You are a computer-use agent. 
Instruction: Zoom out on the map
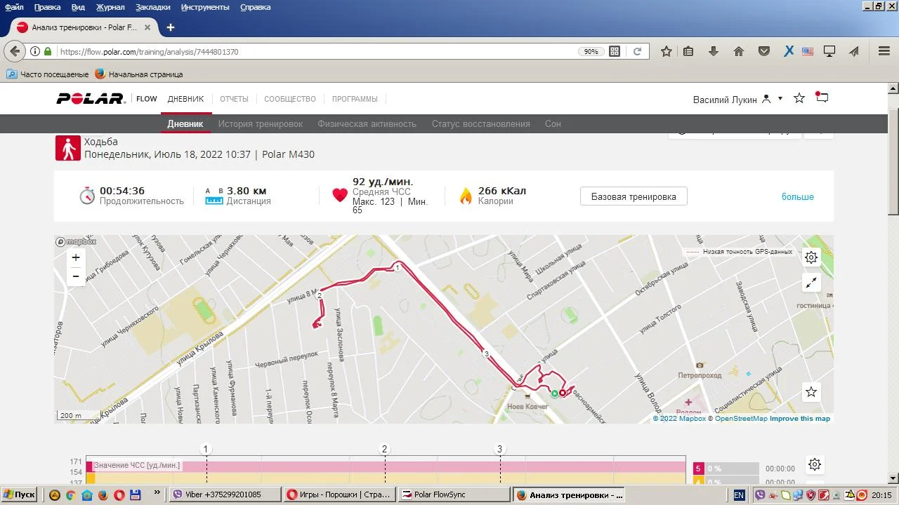click(x=76, y=276)
